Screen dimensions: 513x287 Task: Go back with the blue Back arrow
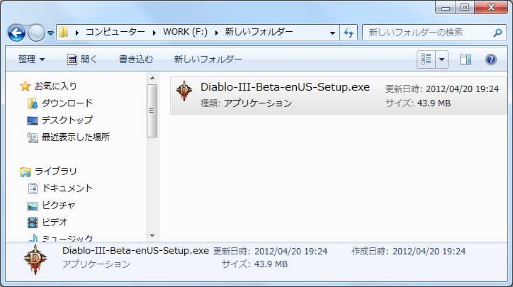point(16,33)
